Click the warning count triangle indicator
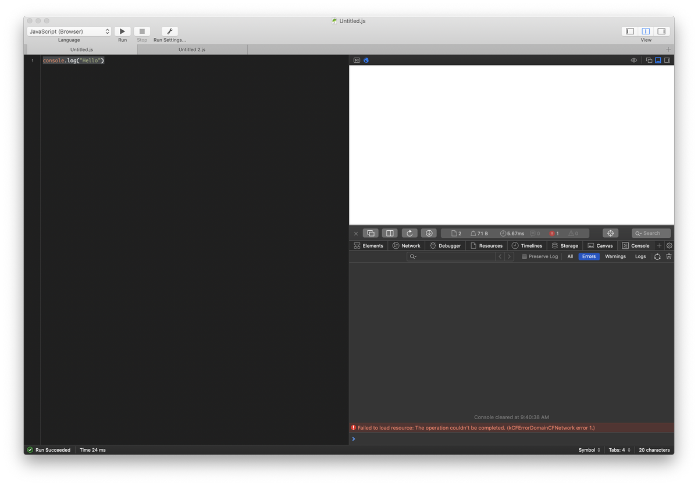This screenshot has height=486, width=698. [574, 233]
